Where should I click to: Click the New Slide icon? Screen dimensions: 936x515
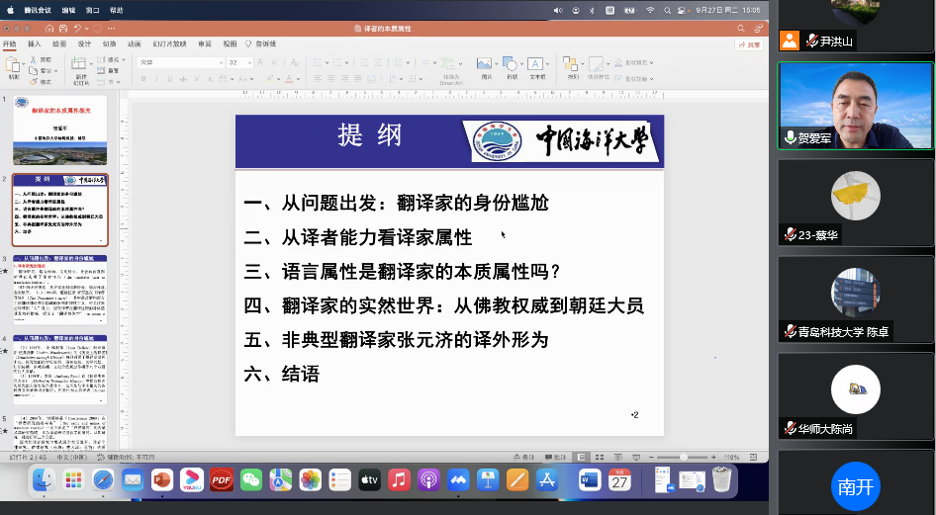(80, 65)
